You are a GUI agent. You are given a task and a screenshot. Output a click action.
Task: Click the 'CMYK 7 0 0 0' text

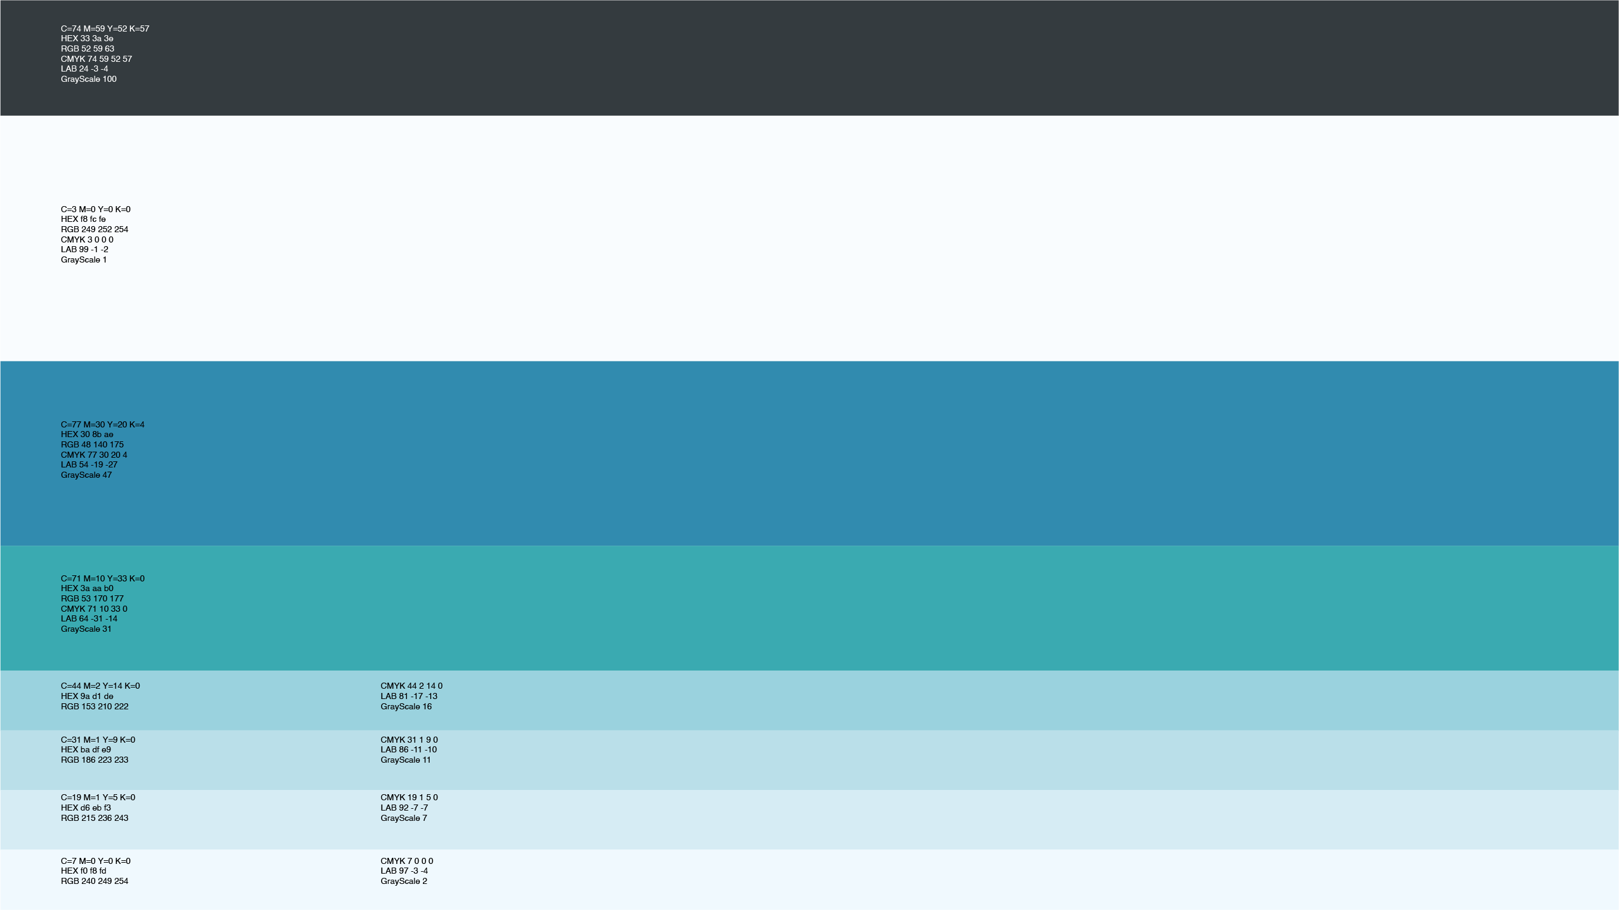406,861
